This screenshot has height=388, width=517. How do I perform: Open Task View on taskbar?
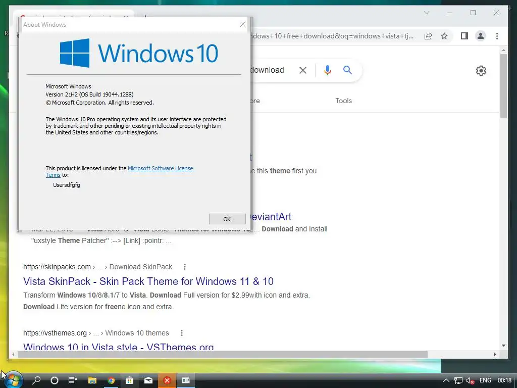[x=73, y=380]
